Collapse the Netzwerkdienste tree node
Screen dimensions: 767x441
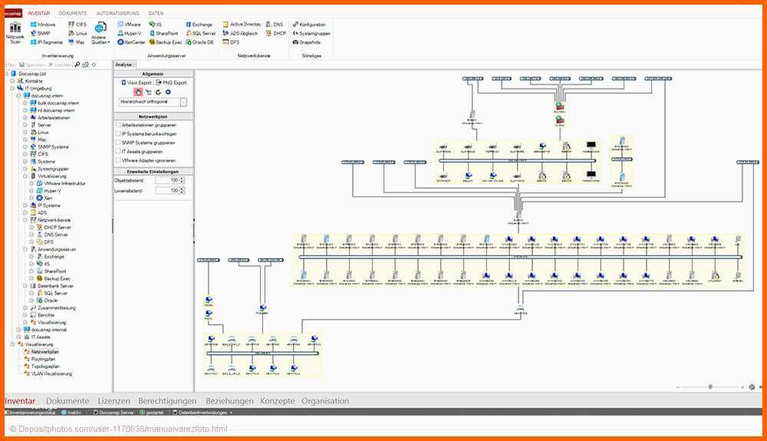25,220
